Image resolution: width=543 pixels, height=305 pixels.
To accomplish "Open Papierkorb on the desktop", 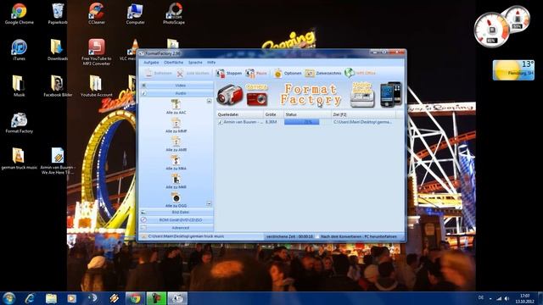I will [x=58, y=14].
